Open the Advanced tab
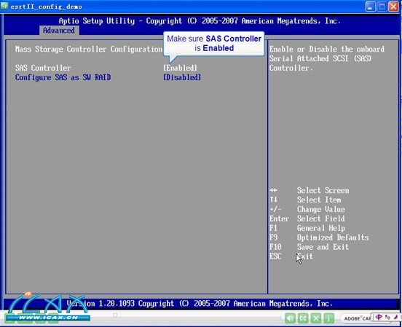The width and height of the screenshot is (402, 327). pos(59,31)
